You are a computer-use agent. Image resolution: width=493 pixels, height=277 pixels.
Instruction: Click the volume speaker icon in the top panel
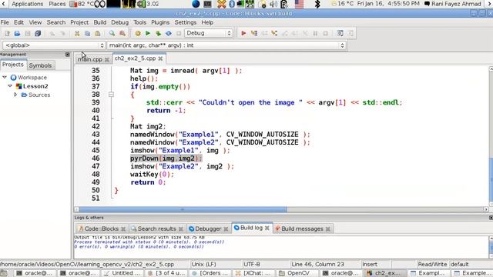pos(273,4)
